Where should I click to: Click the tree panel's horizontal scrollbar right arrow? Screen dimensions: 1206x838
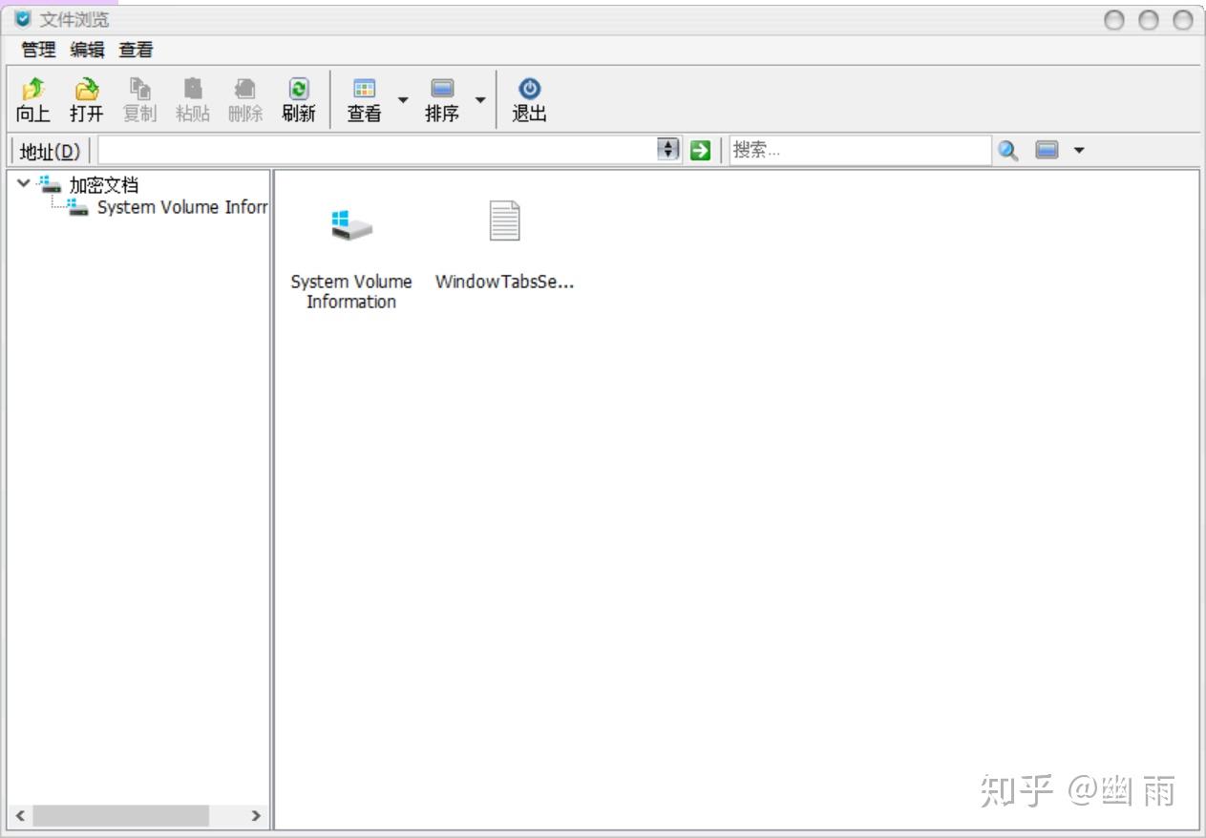pyautogui.click(x=255, y=816)
